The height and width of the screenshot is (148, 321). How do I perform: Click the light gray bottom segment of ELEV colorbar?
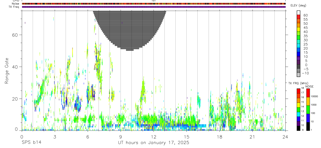tap(299, 75)
